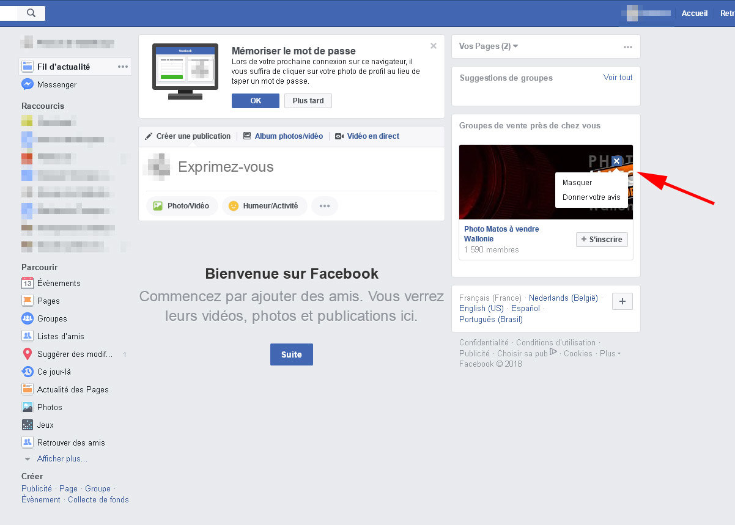Image resolution: width=735 pixels, height=525 pixels.
Task: Expand the footer Plus dropdown
Action: pyautogui.click(x=610, y=353)
